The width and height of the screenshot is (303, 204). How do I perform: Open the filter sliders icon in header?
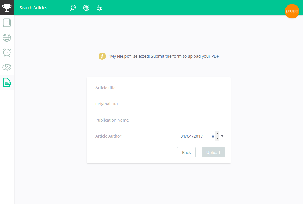[99, 8]
